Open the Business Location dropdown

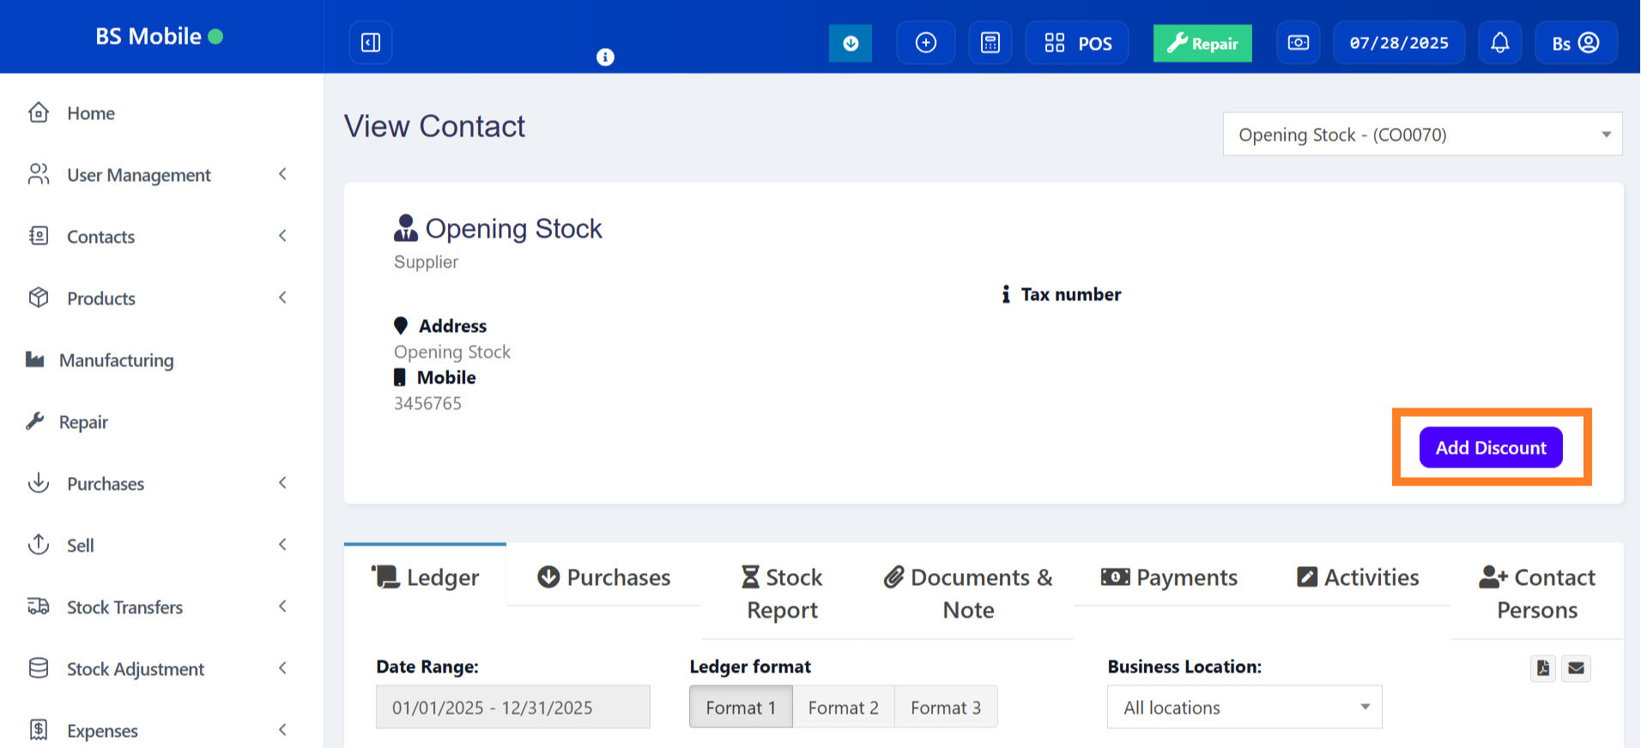coord(1244,708)
